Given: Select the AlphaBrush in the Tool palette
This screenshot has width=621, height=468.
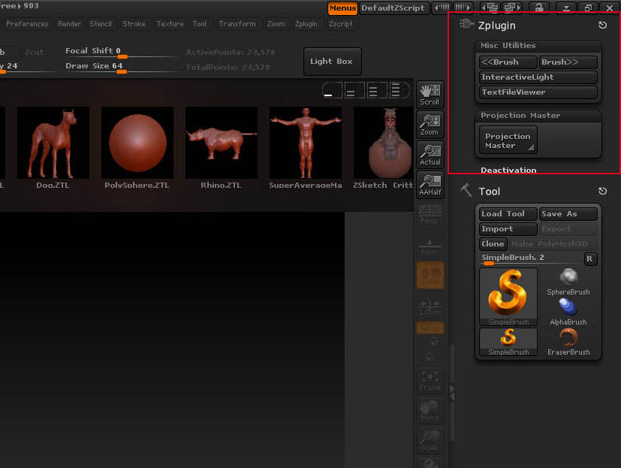Looking at the screenshot, I should [568, 306].
